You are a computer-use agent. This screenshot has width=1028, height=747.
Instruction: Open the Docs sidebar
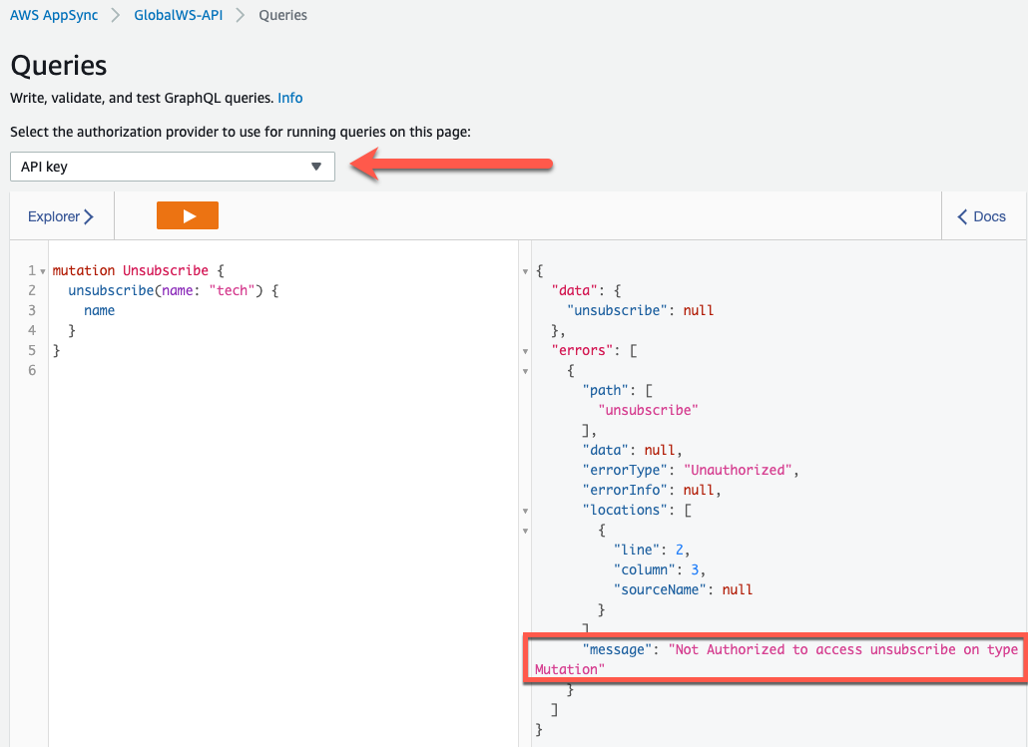point(982,216)
